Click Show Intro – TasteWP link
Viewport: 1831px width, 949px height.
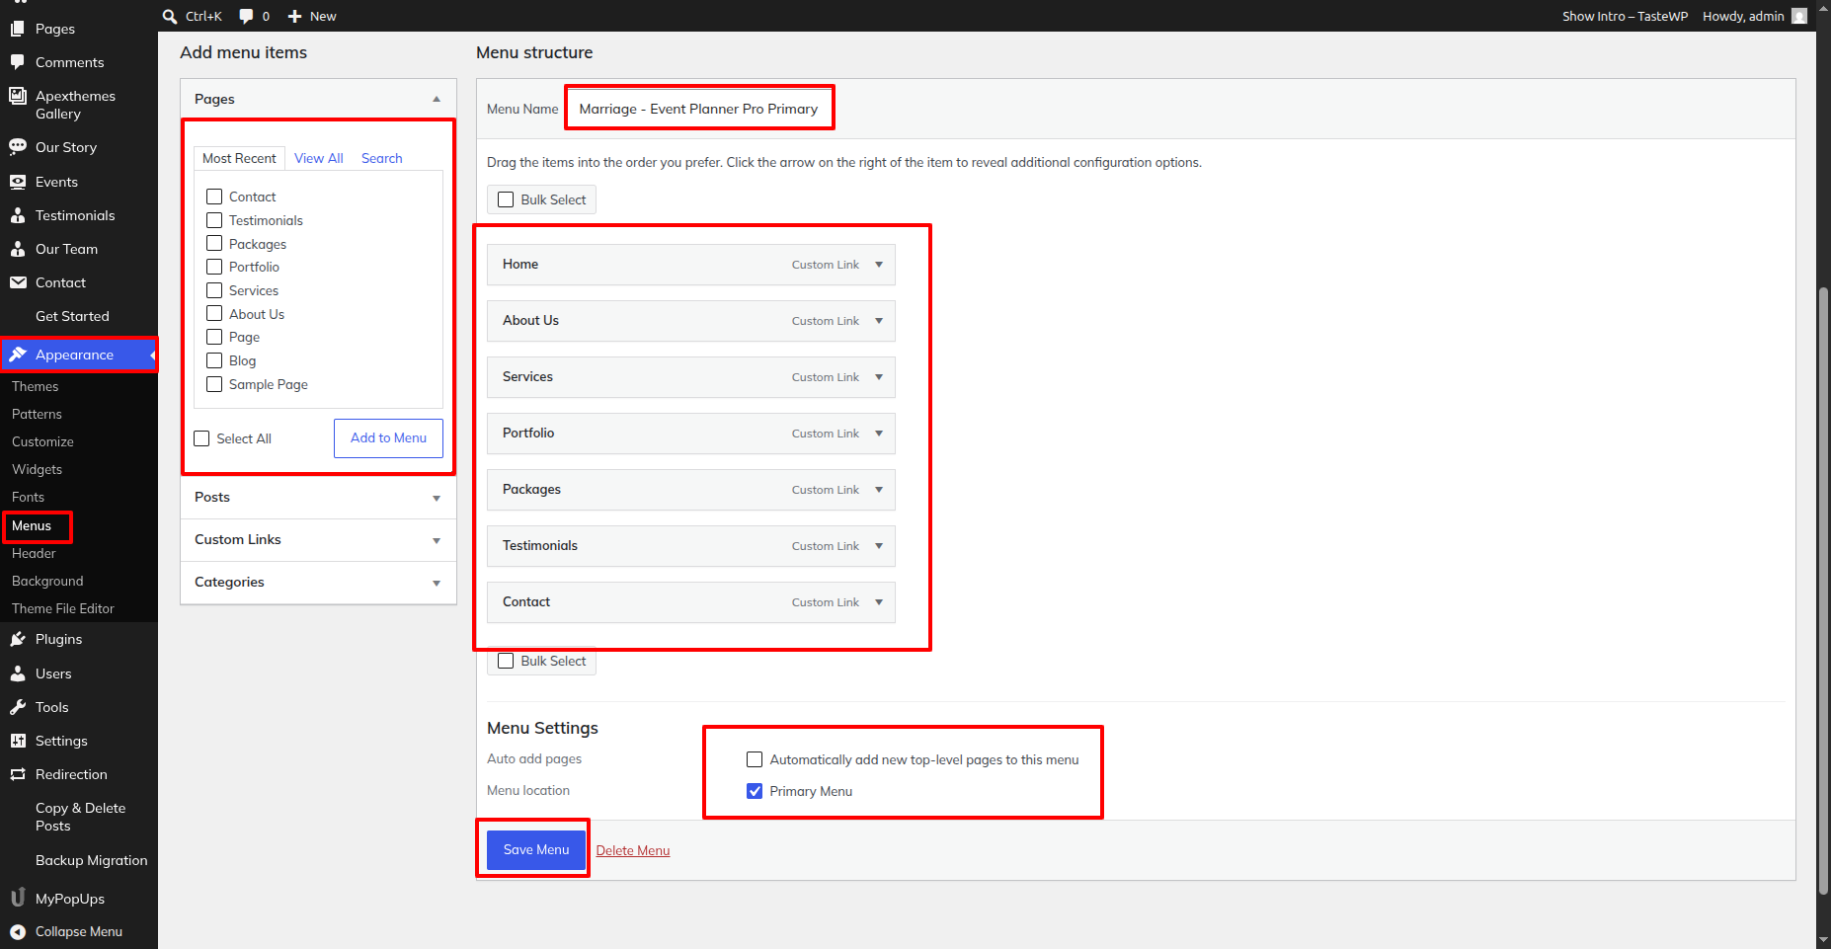tap(1625, 16)
